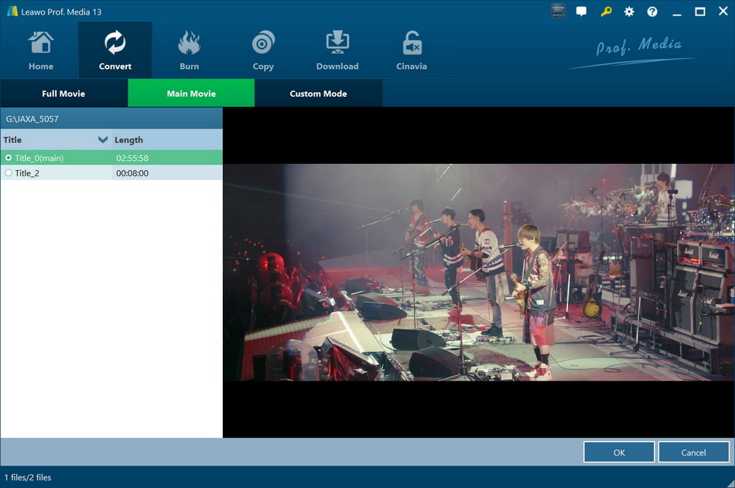Click the help question mark icon
The width and height of the screenshot is (735, 488).
[651, 12]
